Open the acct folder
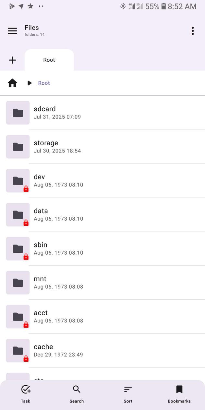 coord(97,317)
